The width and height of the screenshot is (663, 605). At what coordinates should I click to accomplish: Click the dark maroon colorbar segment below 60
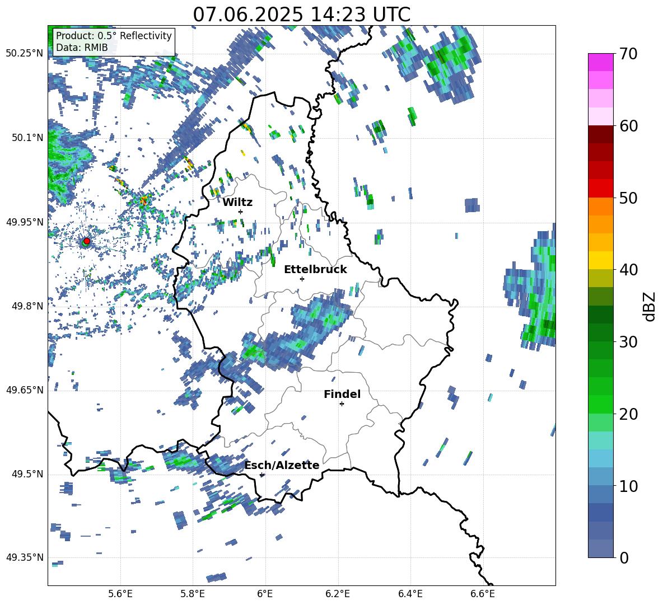(x=601, y=134)
